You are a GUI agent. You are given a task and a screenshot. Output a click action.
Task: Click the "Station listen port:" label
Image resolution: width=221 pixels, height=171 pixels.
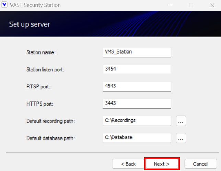tap(45, 70)
